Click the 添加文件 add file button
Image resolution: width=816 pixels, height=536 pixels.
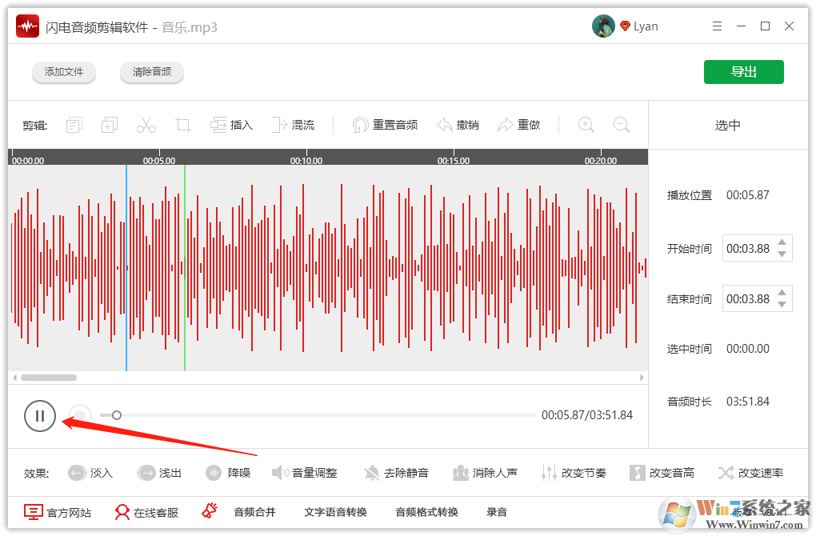63,71
